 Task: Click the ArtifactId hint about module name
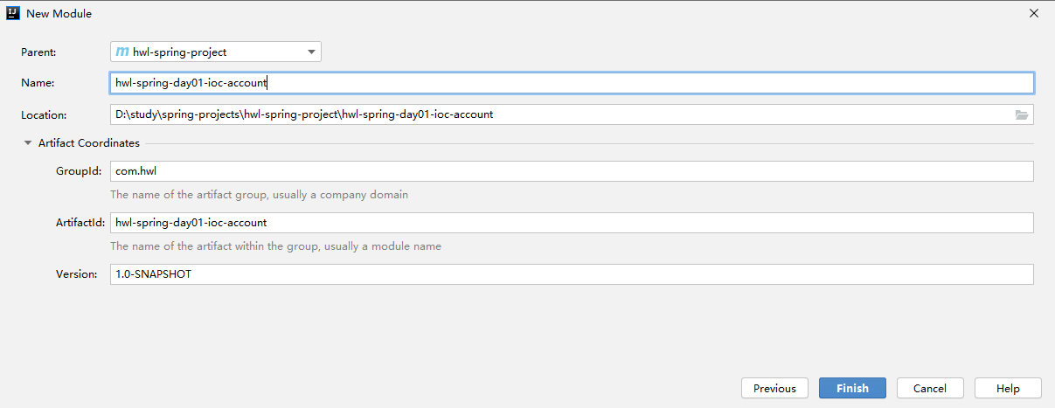[275, 246]
